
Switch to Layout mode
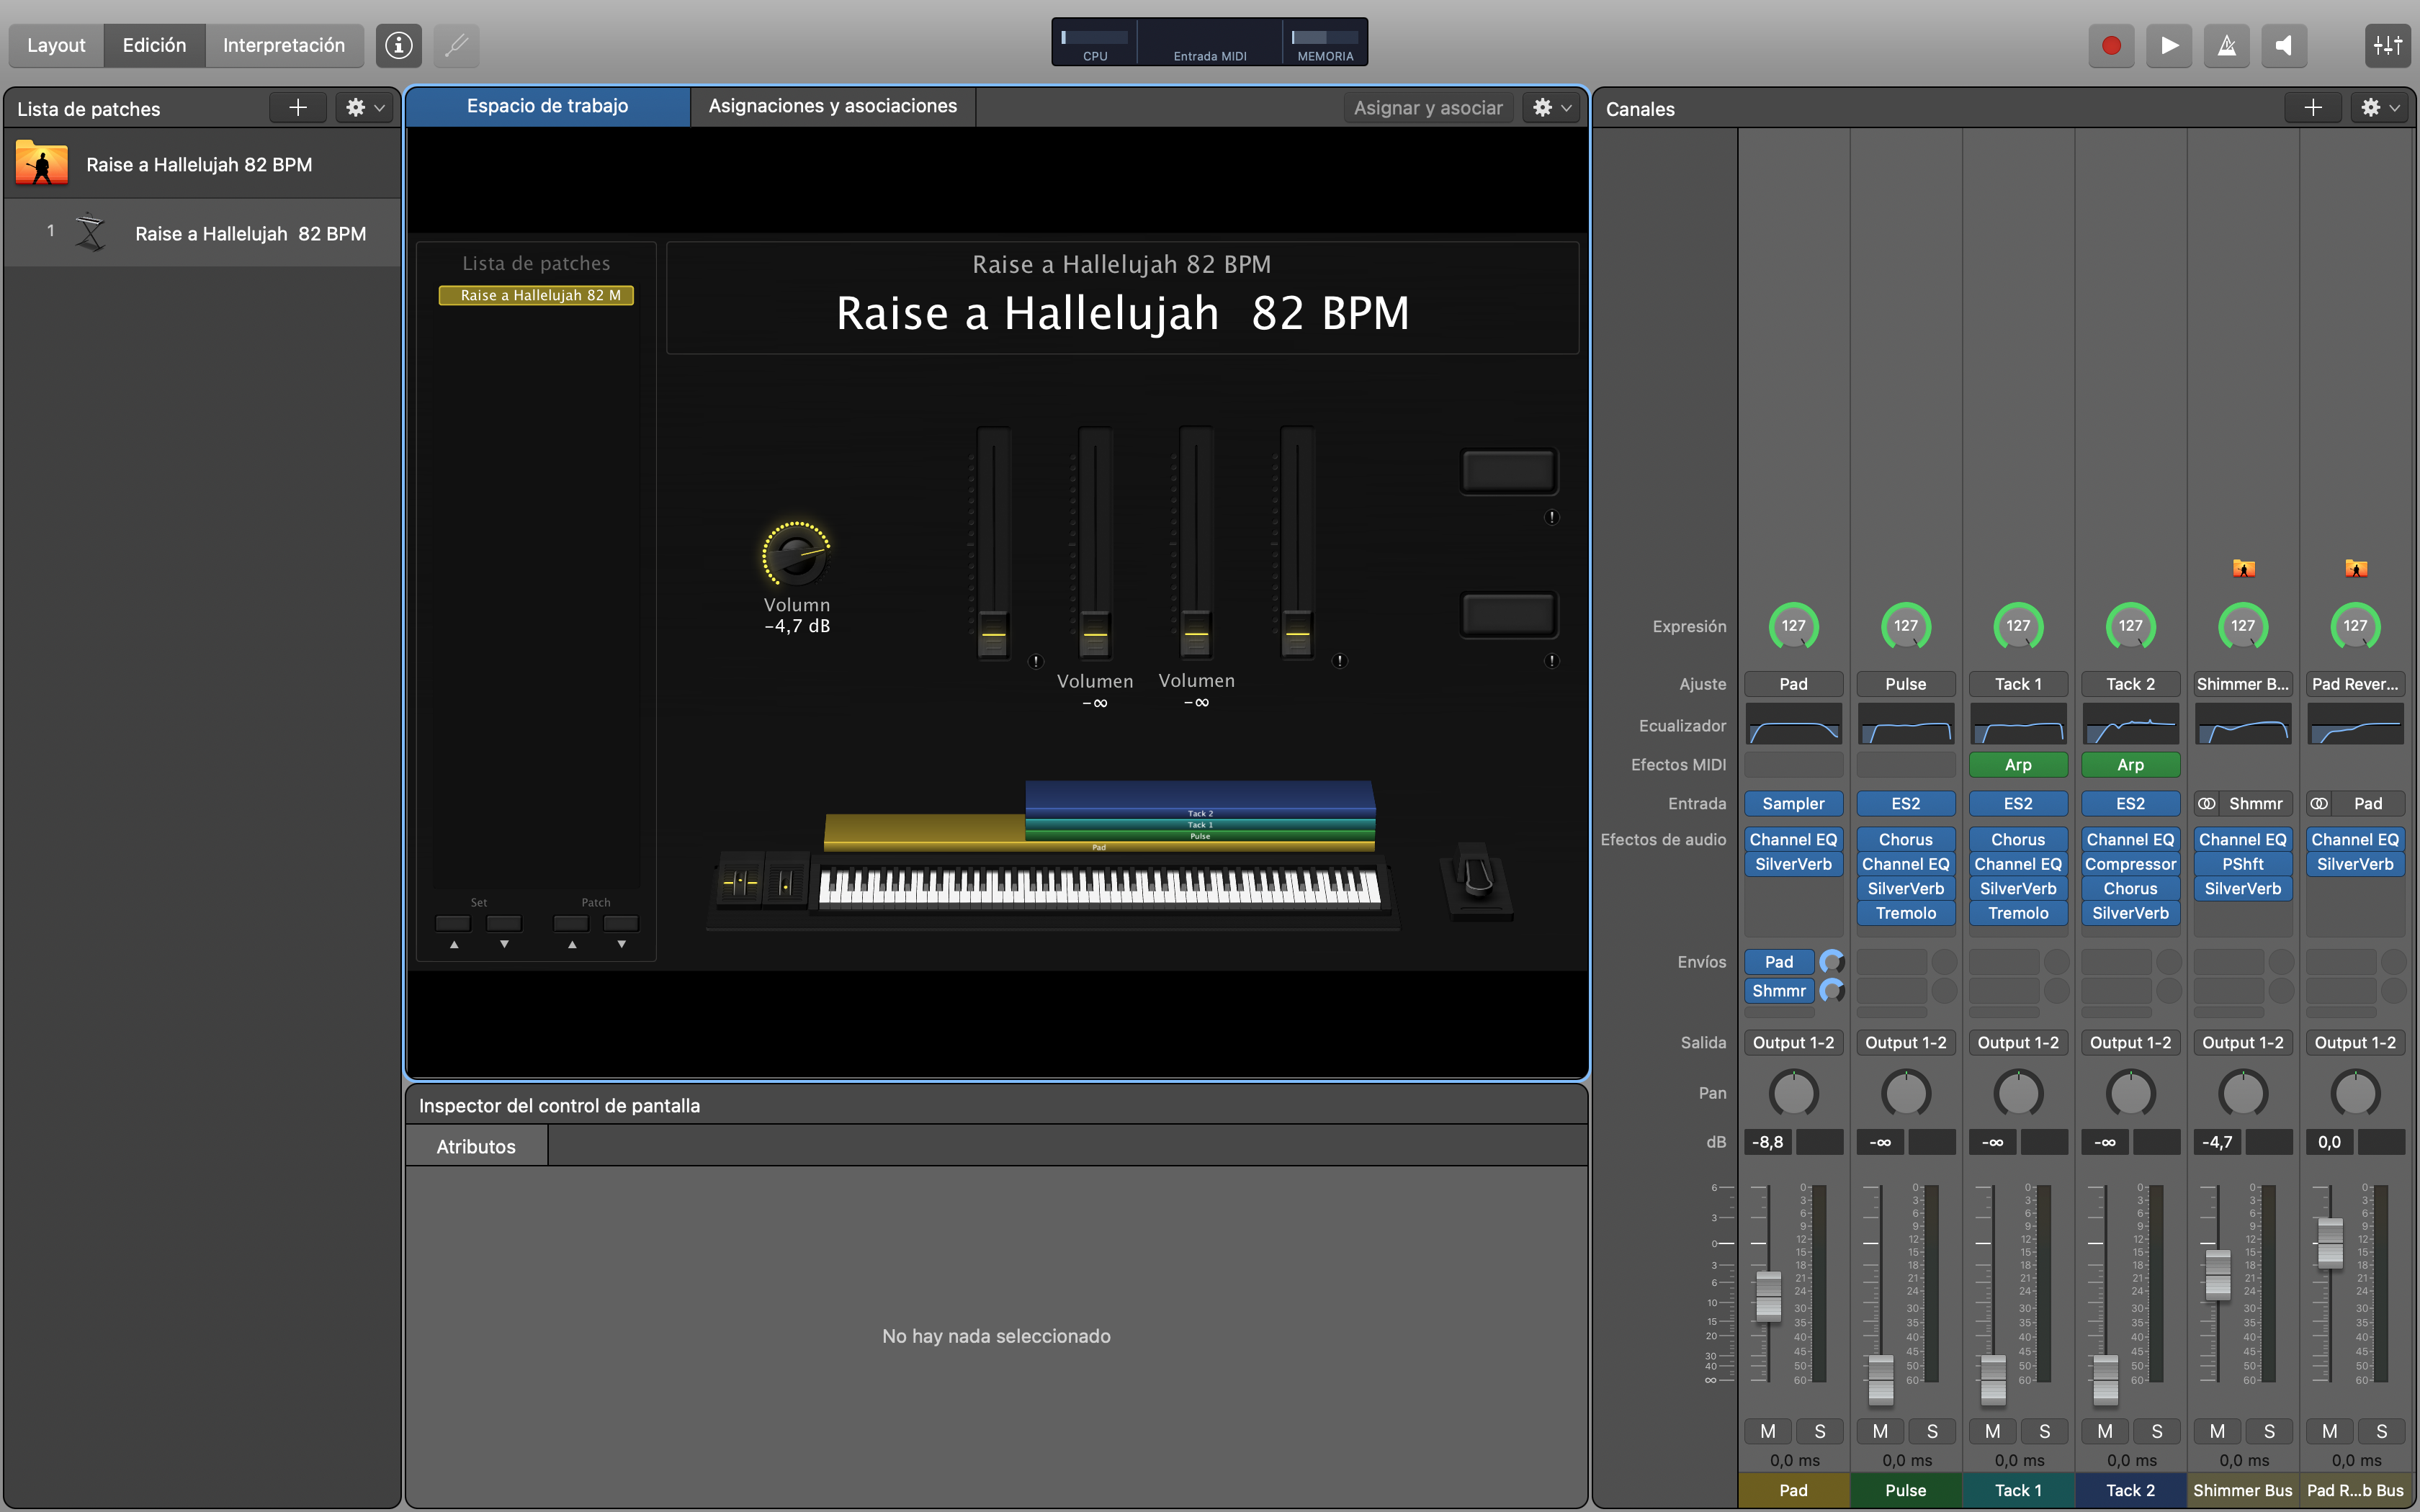pos(55,45)
